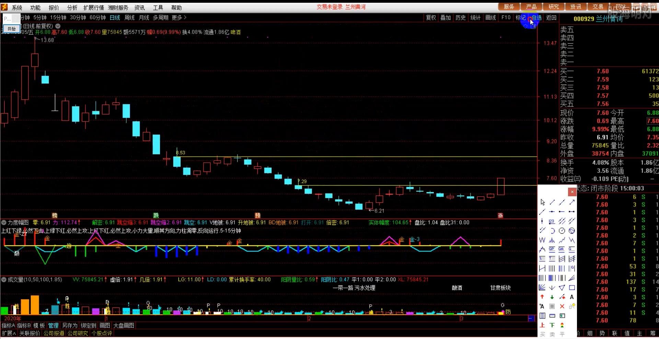
Task: Pick the G line tool
Action: click(x=571, y=249)
